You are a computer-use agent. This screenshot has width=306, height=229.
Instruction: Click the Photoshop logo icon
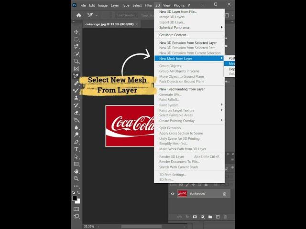75,5
